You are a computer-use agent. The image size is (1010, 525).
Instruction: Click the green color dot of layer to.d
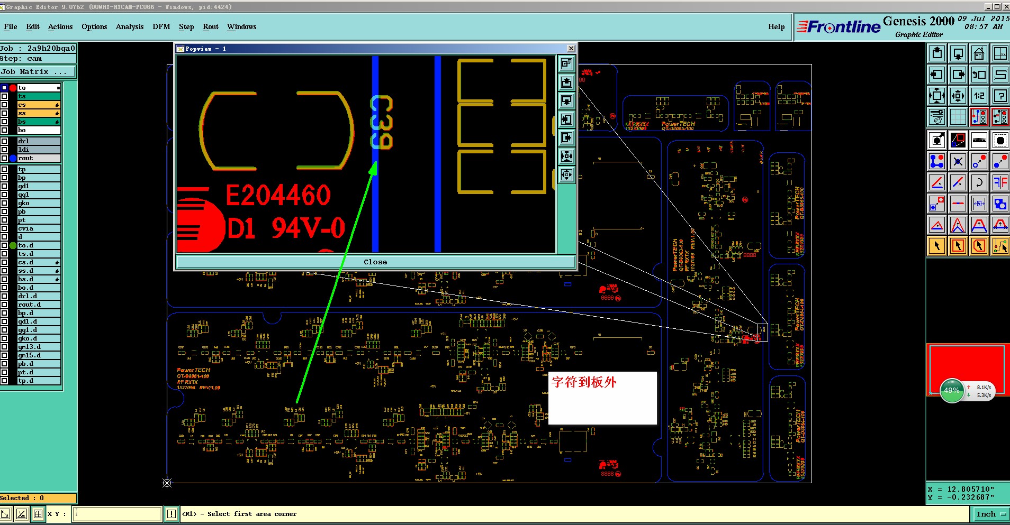(13, 245)
